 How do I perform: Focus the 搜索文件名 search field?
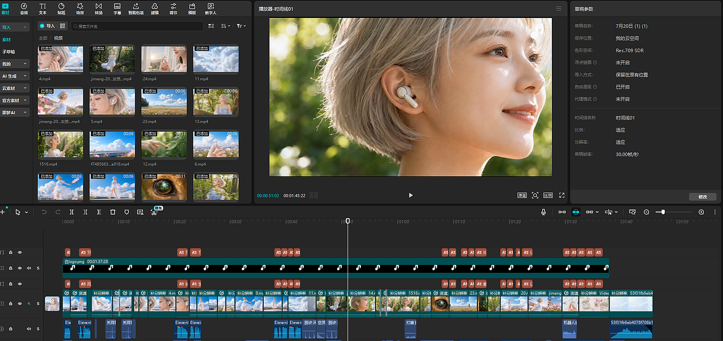[x=137, y=26]
